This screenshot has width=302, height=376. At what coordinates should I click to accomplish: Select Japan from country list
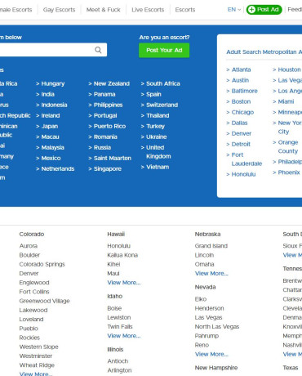(50, 126)
